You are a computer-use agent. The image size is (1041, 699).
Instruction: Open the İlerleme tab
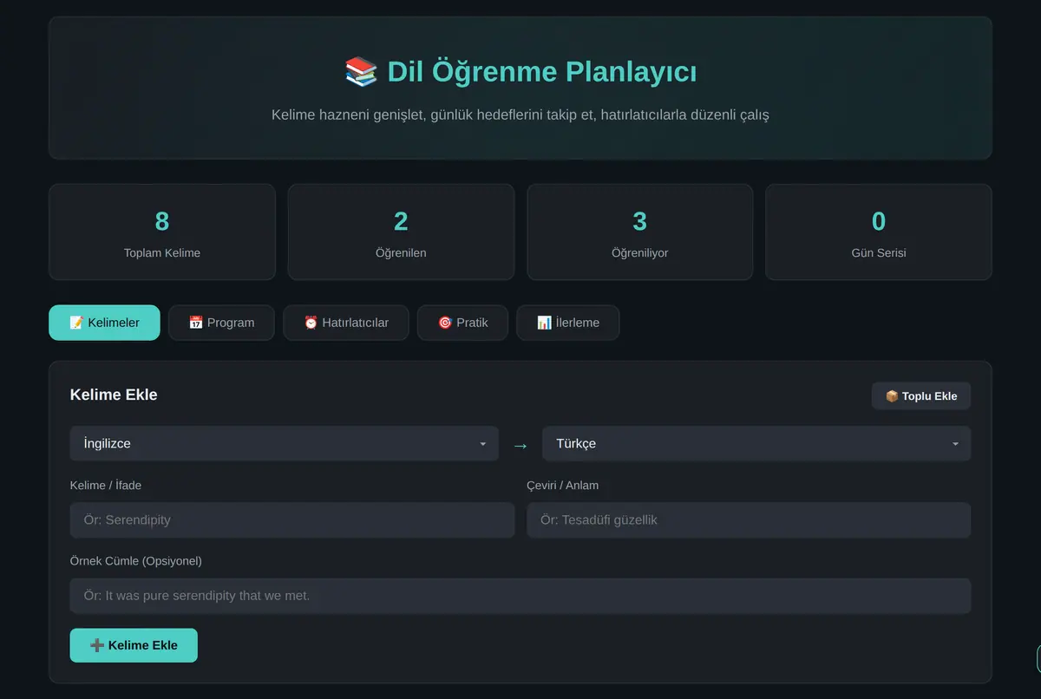coord(567,323)
